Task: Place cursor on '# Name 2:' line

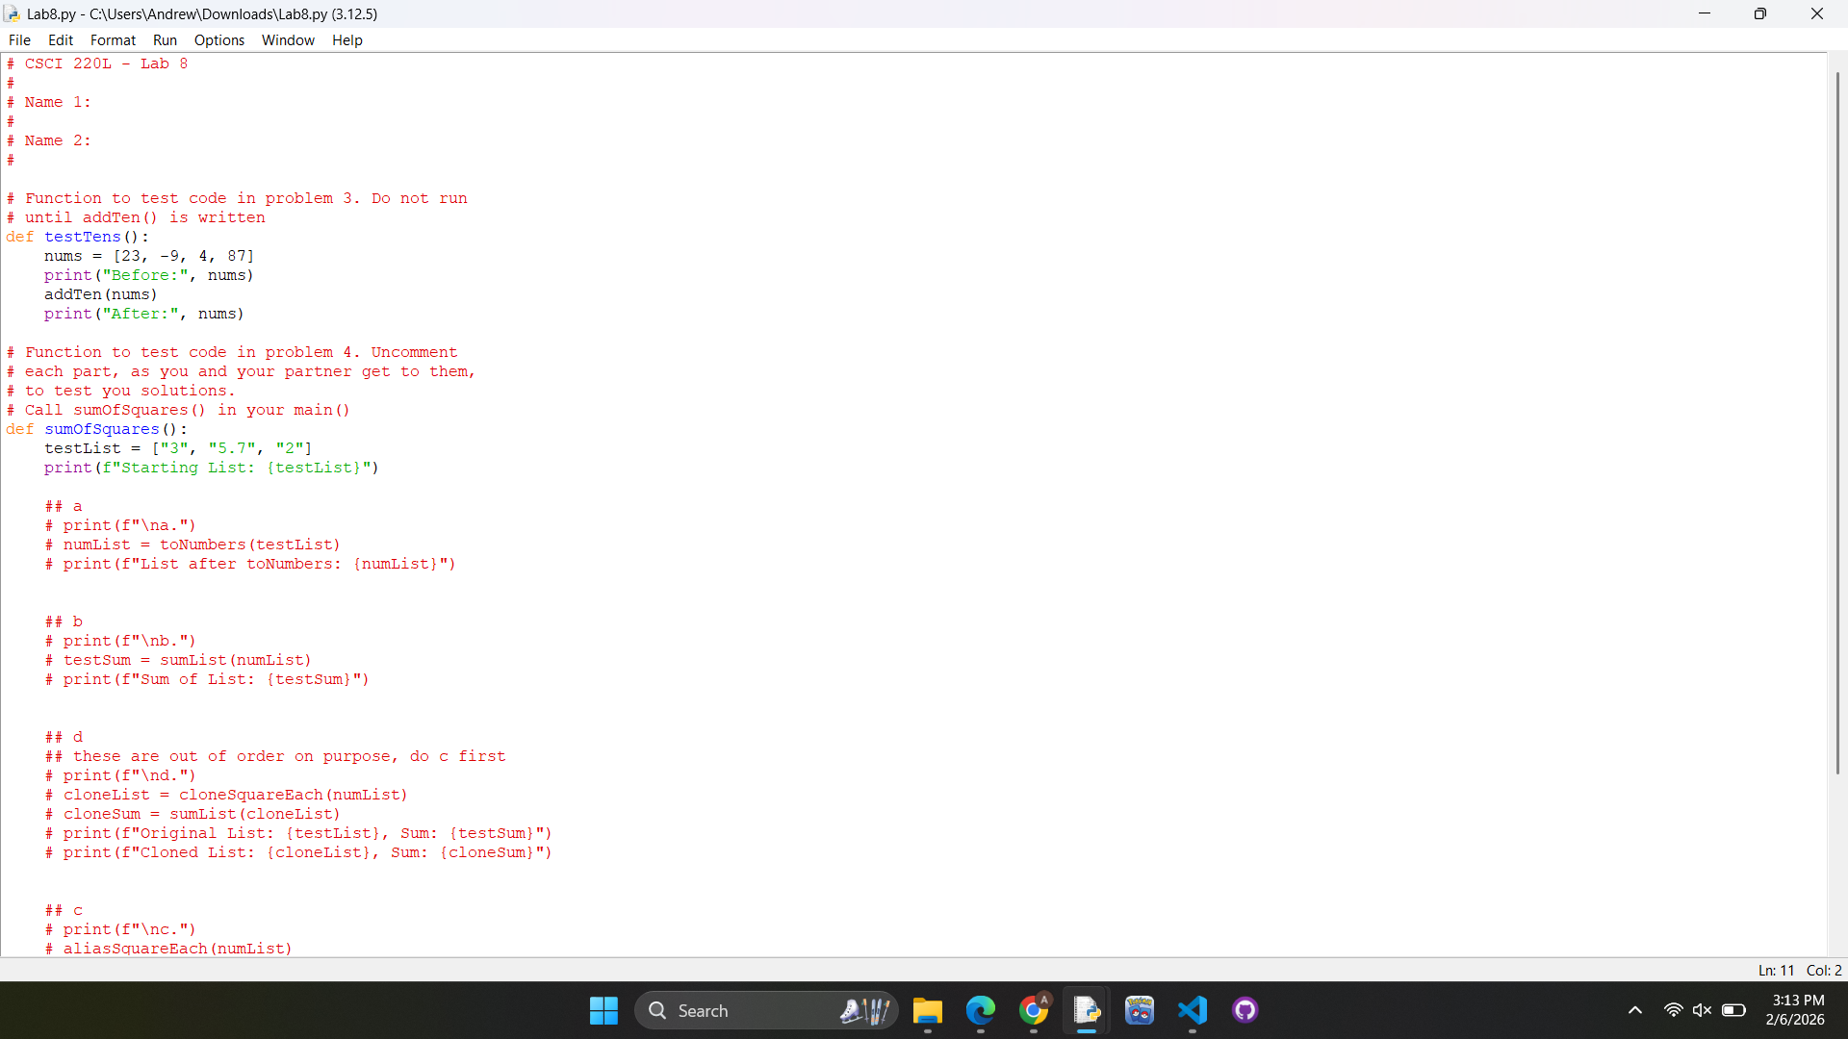Action: [x=48, y=140]
